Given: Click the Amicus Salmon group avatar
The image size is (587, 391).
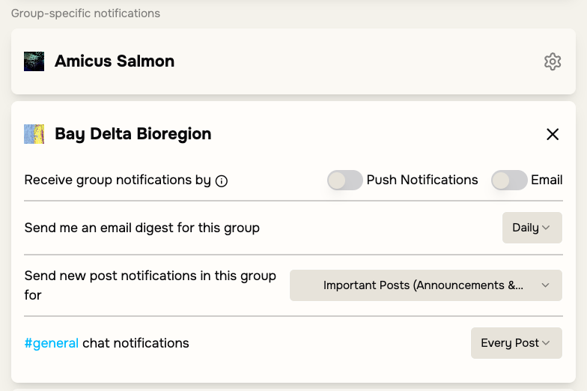Looking at the screenshot, I should tap(34, 61).
